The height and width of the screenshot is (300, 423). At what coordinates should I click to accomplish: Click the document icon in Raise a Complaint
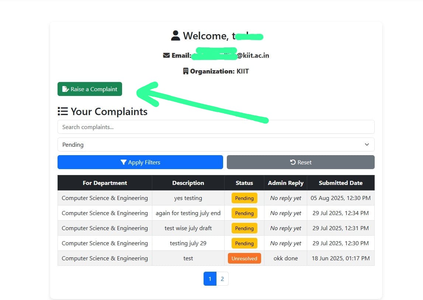point(65,89)
